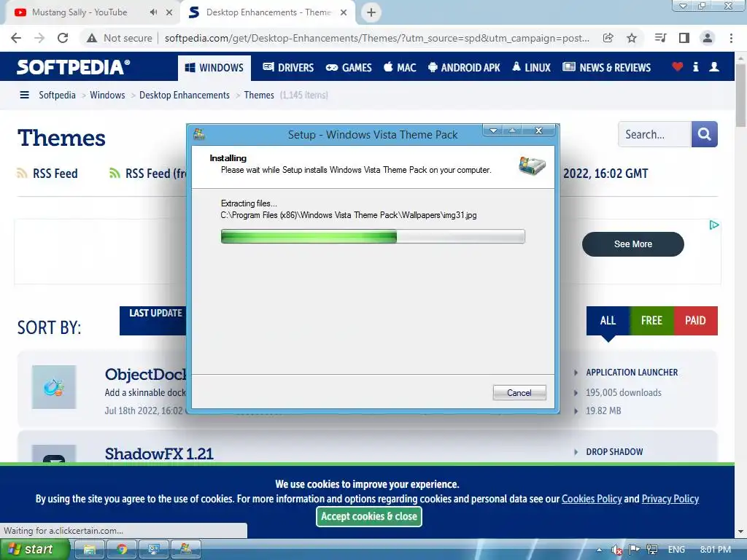Click the AdChoices triangle icon

click(713, 225)
